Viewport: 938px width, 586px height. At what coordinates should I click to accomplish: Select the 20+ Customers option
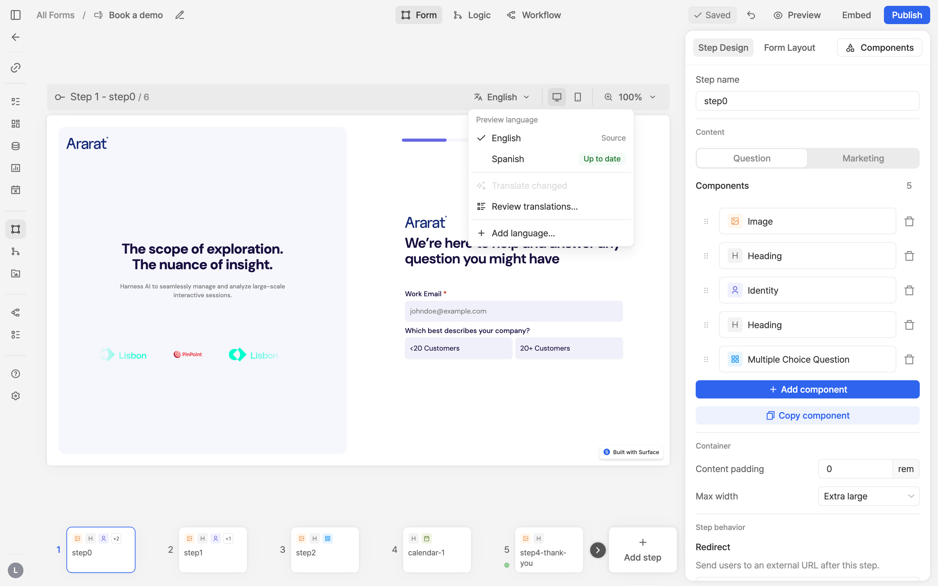tap(569, 348)
